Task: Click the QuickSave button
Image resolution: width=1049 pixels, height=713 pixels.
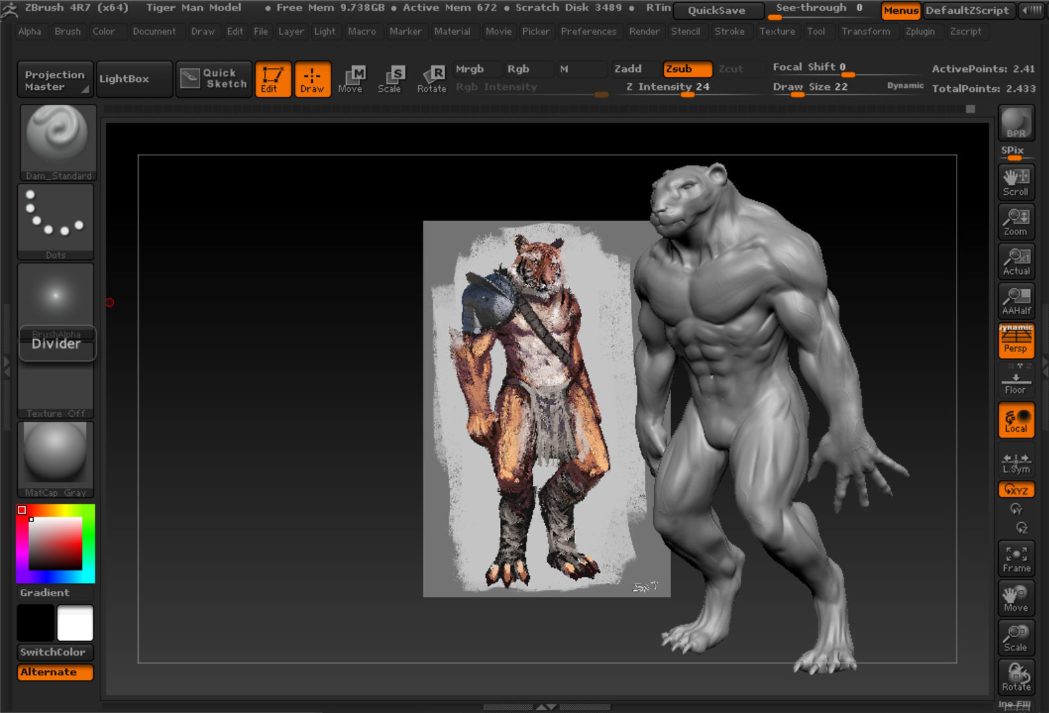Action: (x=717, y=11)
